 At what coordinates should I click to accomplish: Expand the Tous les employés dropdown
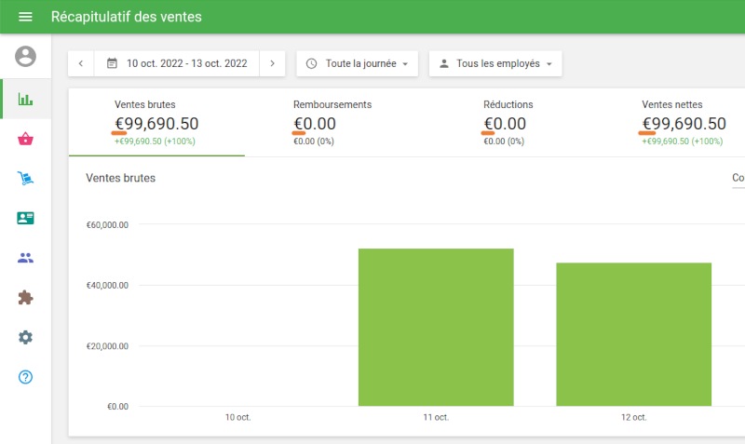point(494,63)
